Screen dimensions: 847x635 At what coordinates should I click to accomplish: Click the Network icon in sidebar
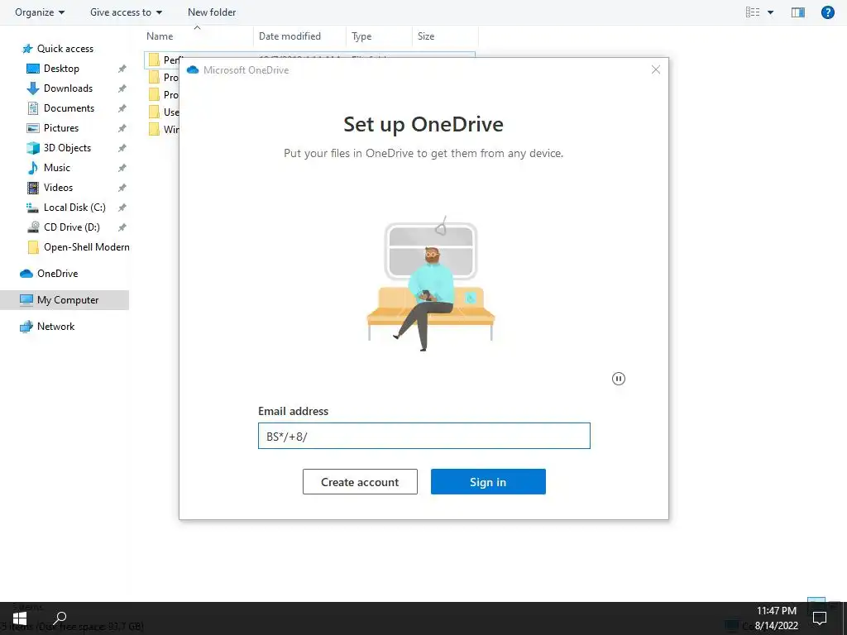click(26, 327)
